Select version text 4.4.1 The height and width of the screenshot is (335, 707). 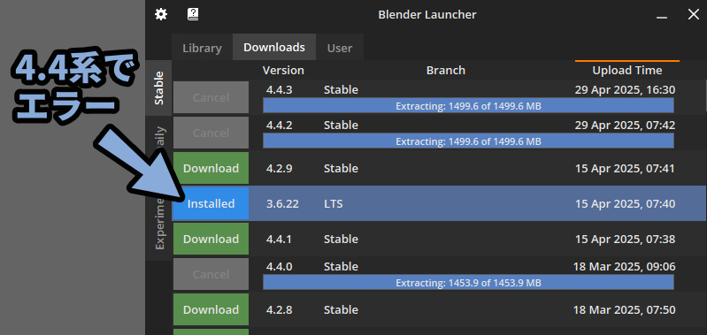pos(279,239)
